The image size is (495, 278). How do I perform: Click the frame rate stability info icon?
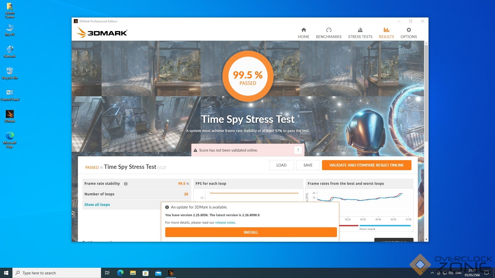coord(126,184)
